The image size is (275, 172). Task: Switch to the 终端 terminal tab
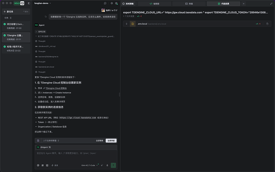click(x=189, y=4)
